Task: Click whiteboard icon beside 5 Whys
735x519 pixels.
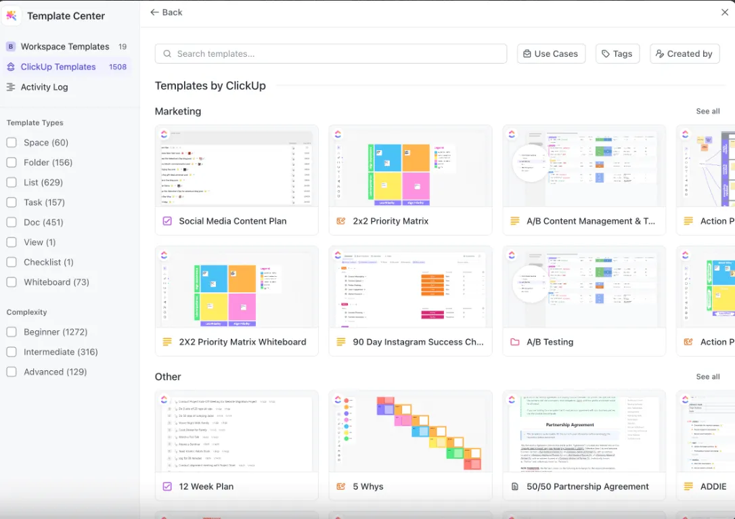Action: pos(341,486)
